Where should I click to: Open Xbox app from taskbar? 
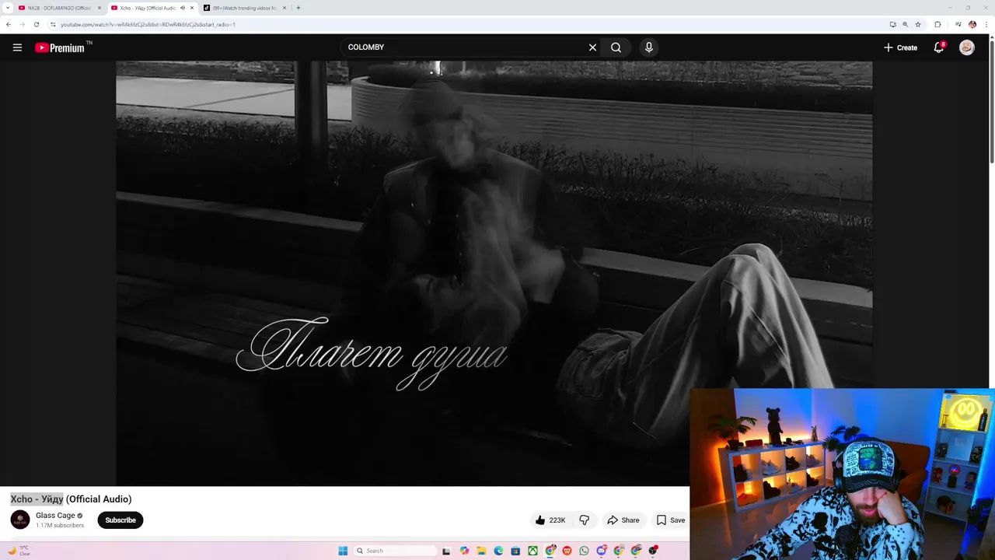click(532, 551)
